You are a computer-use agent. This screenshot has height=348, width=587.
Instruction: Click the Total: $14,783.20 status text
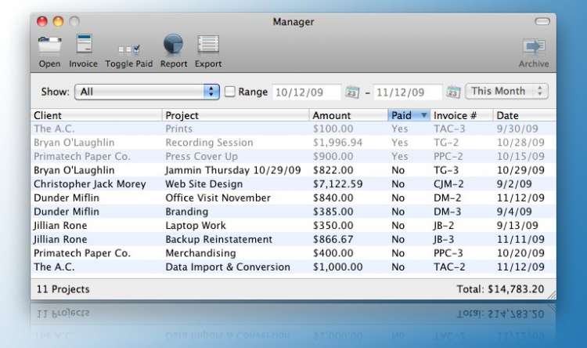click(500, 289)
